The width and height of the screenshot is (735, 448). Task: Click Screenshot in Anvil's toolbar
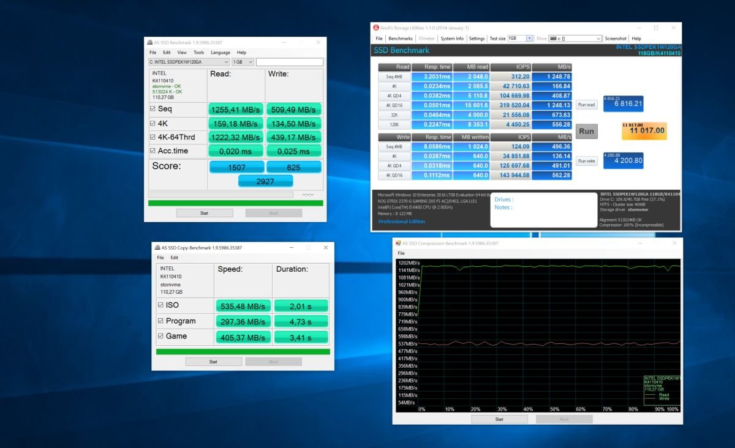[x=616, y=39]
